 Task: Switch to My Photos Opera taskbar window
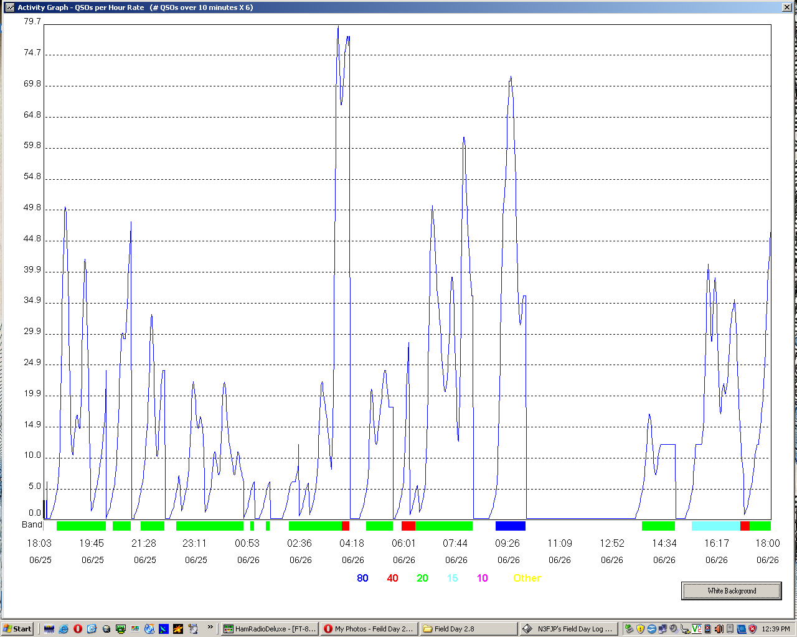(370, 629)
